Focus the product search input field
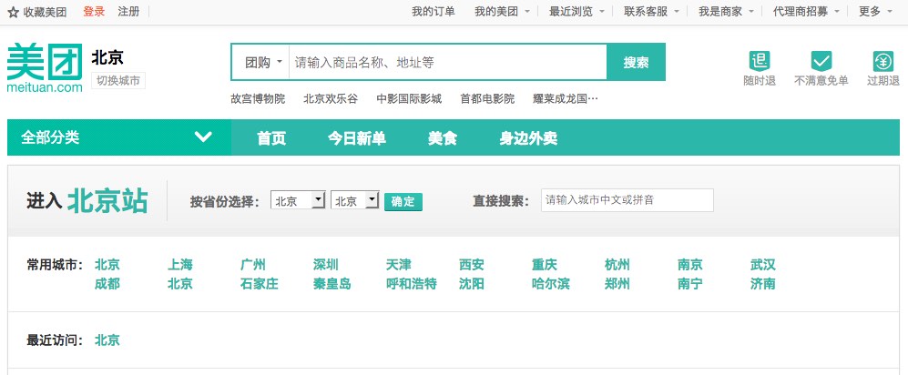Image resolution: width=908 pixels, height=375 pixels. [x=448, y=62]
